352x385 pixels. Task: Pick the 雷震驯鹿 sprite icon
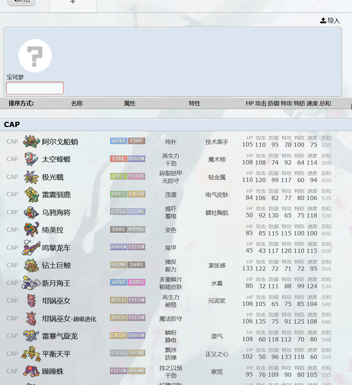click(x=31, y=195)
